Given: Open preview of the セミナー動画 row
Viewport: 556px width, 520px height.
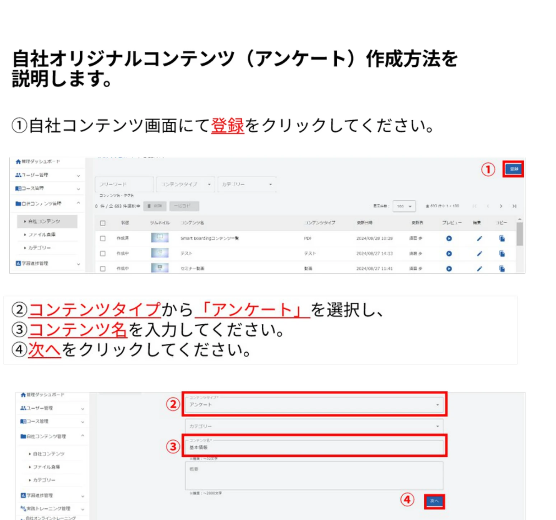Looking at the screenshot, I should (x=449, y=269).
